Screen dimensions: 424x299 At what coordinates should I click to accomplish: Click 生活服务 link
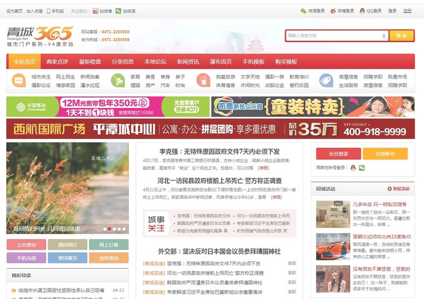[x=348, y=85]
